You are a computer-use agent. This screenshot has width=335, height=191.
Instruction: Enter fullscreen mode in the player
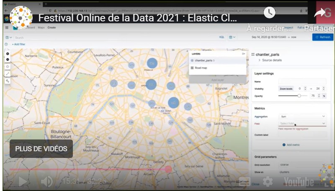326,181
